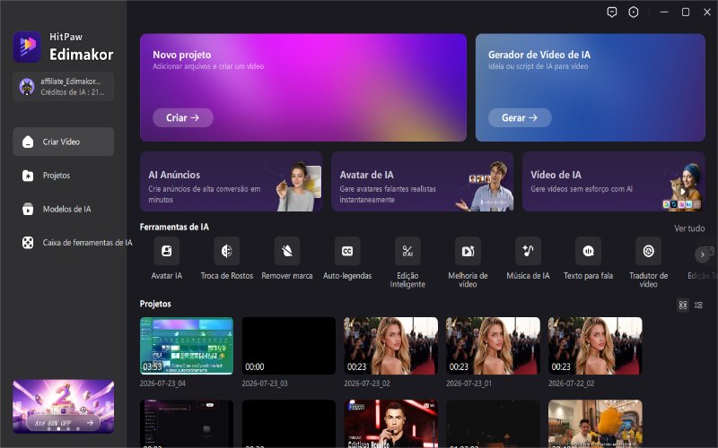The height and width of the screenshot is (448, 718).
Task: Open the Avatar IA tool icon
Action: pyautogui.click(x=167, y=251)
